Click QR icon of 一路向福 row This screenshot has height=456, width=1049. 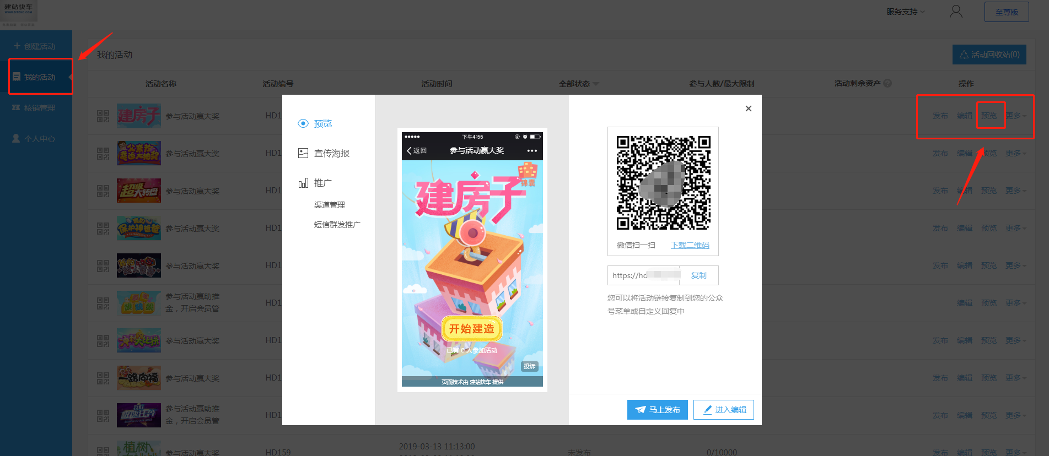point(103,378)
